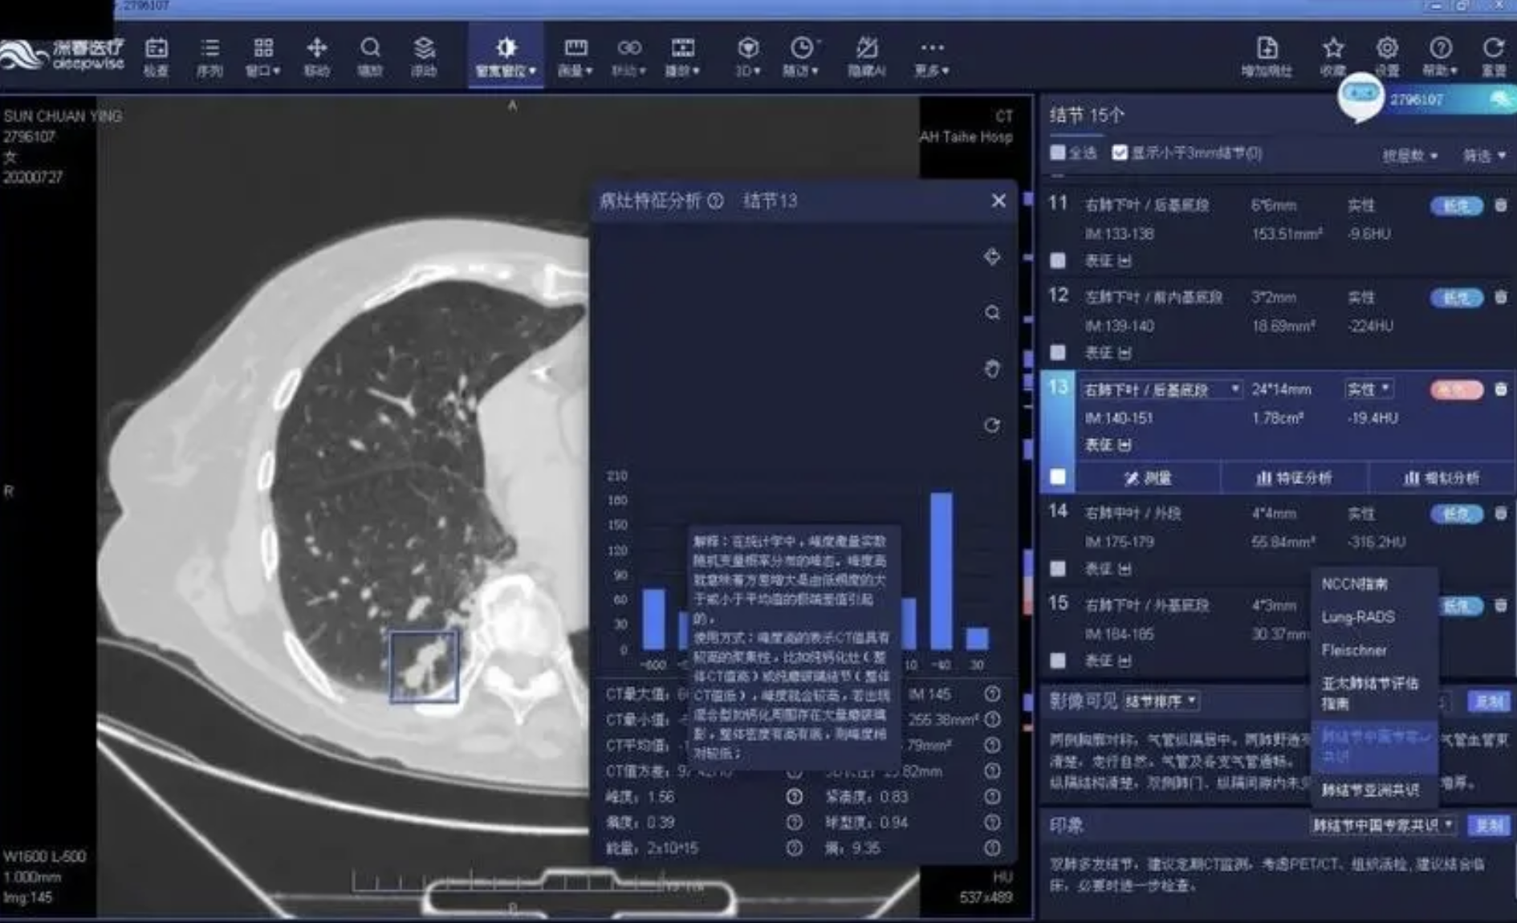
Task: Click the 收藏 star favorite icon
Action: pyautogui.click(x=1333, y=55)
